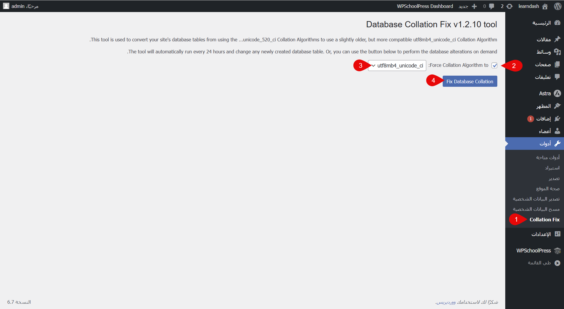Open the تصدير export submenu item
Viewport: 564px width, 309px height.
[x=554, y=178]
